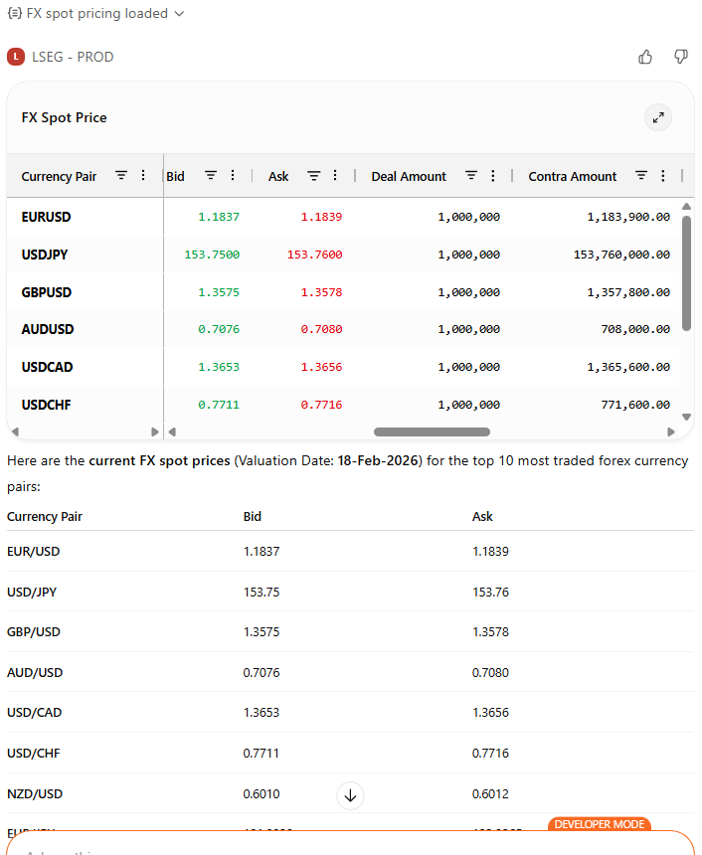Open the Deal Amount column three-dot options icon
Screen dimensions: 702x855
pyautogui.click(x=494, y=176)
